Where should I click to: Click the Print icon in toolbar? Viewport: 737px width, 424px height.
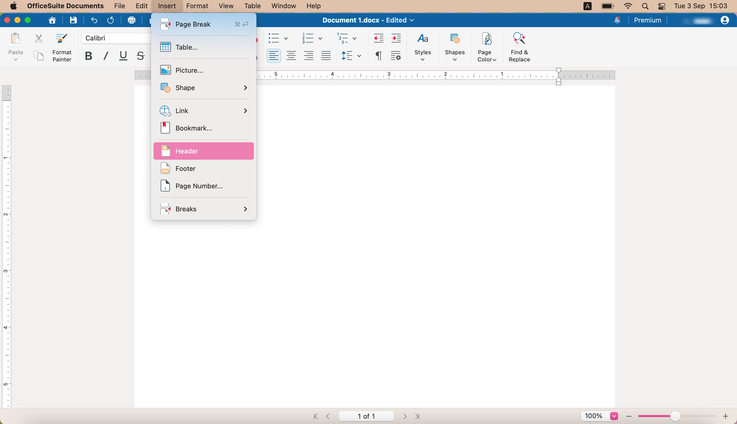coord(132,20)
